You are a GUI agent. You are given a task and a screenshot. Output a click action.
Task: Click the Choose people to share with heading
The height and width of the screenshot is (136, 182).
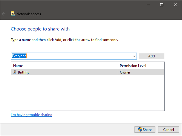40,29
